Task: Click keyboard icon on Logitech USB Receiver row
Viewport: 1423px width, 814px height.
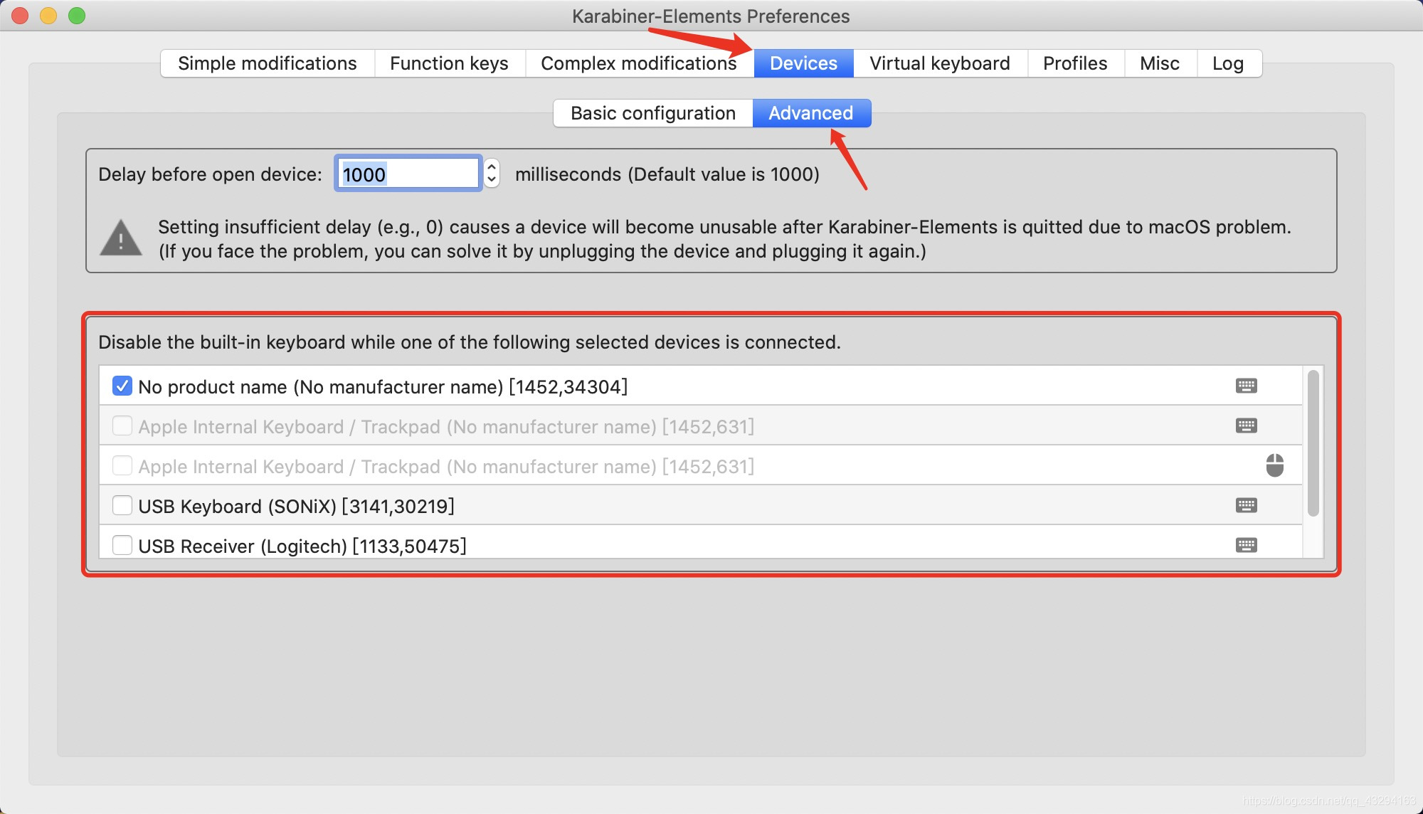Action: [1246, 545]
